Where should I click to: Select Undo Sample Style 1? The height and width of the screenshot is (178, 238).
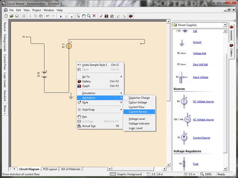point(100,65)
